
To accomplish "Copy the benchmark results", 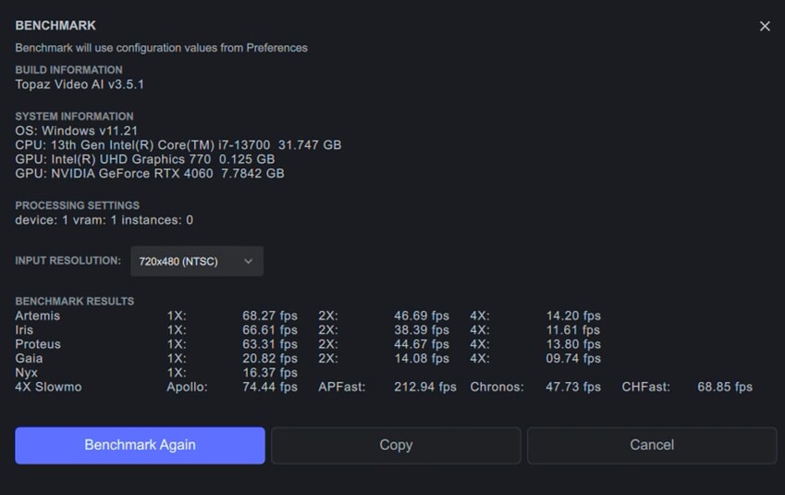I will [396, 445].
